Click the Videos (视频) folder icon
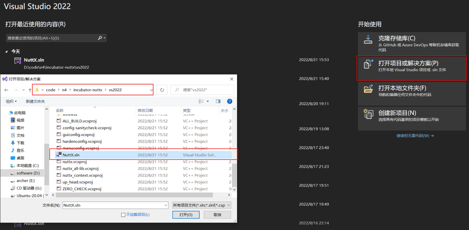469x230 pixels. [13, 120]
